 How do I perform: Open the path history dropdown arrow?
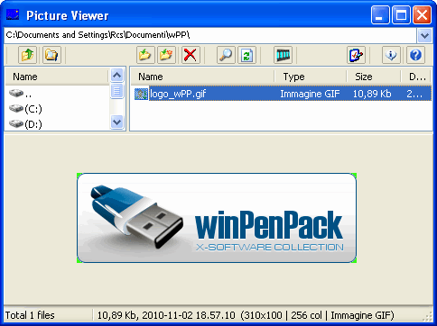pyautogui.click(x=424, y=36)
